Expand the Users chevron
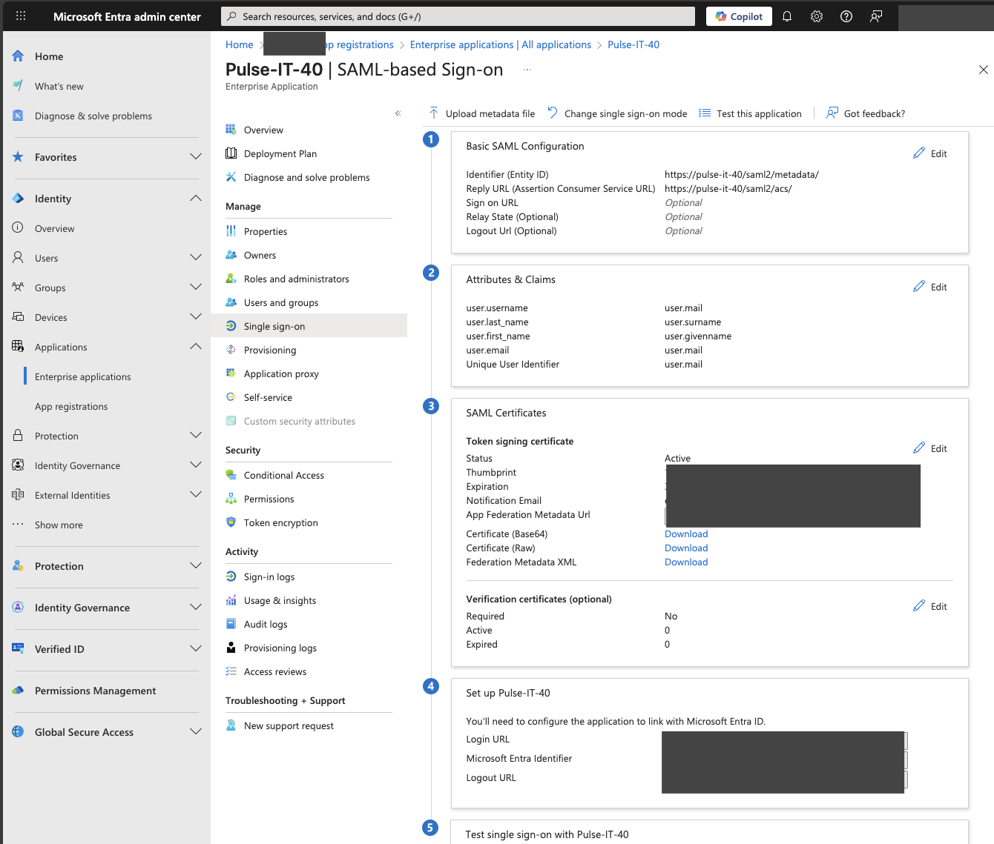 coord(196,258)
